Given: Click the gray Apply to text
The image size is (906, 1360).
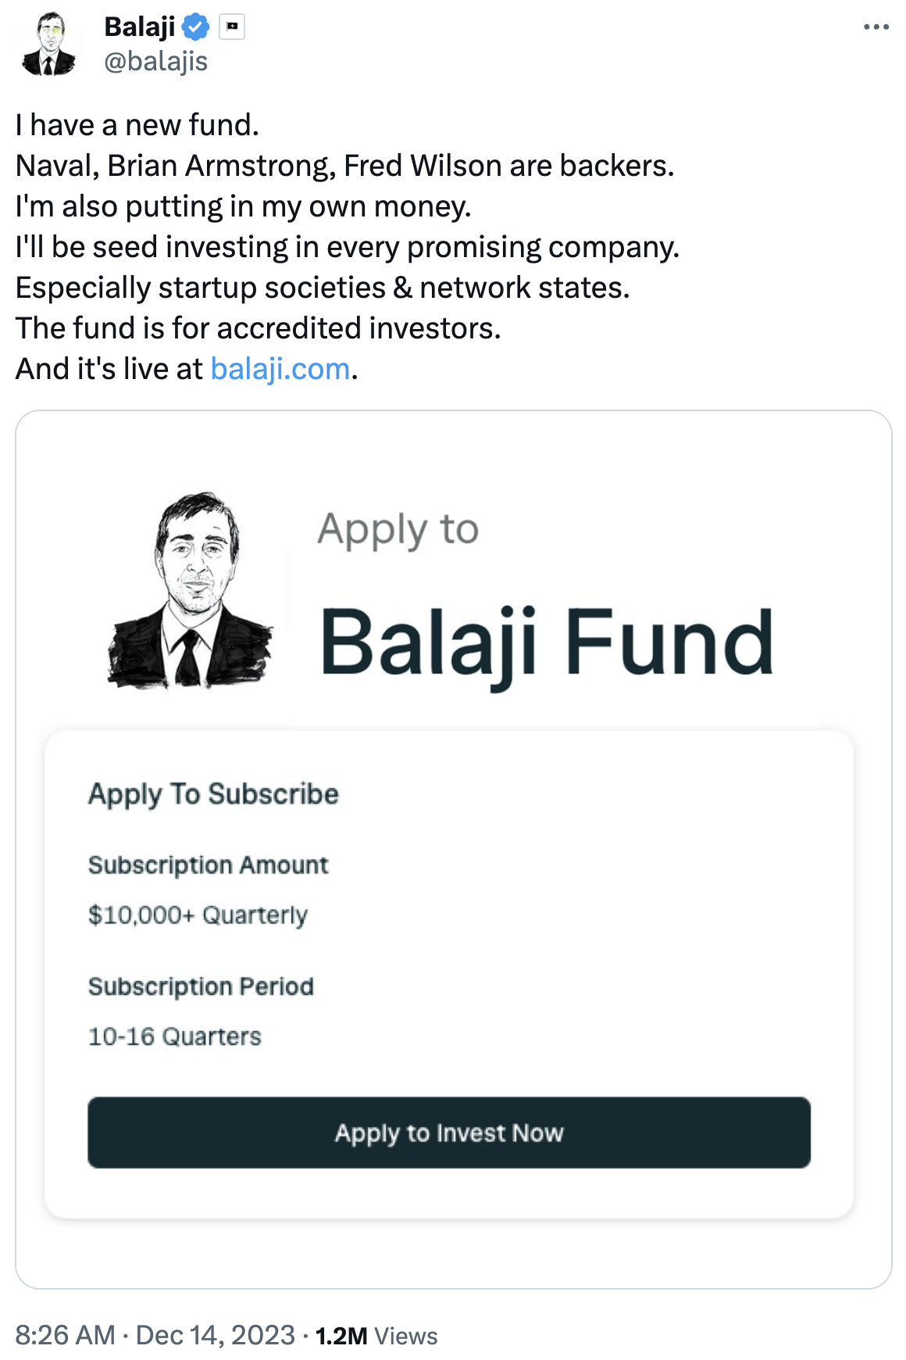Looking at the screenshot, I should [x=398, y=530].
